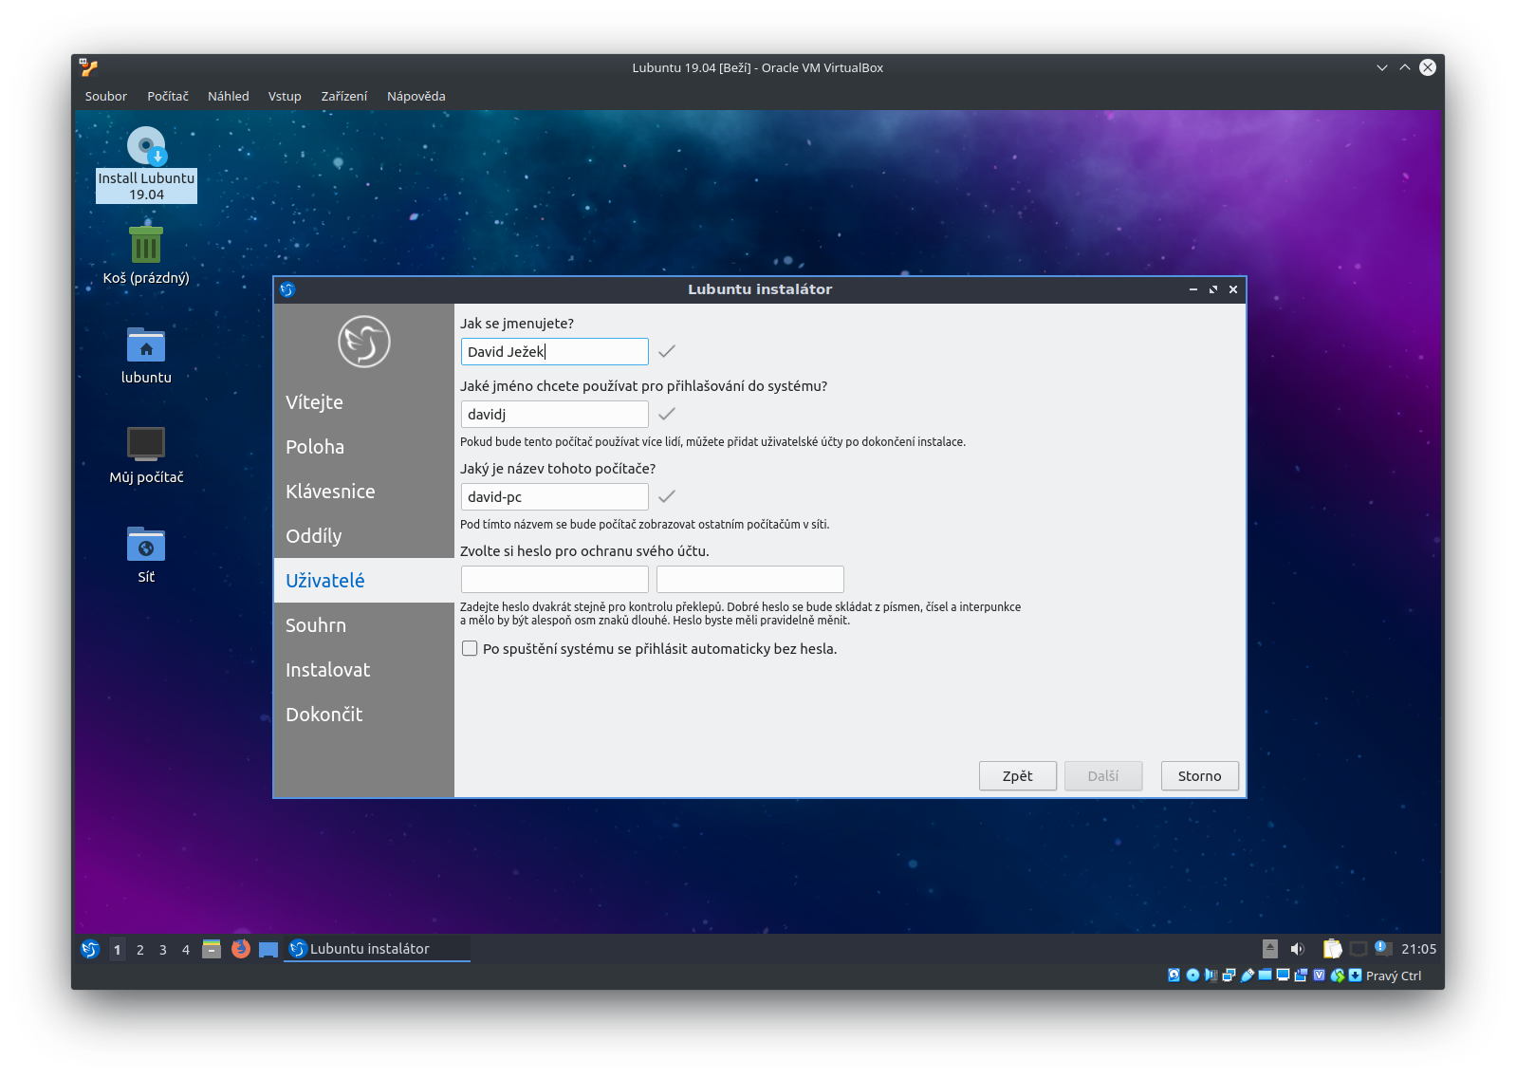Select the Instalovat step in sidebar
Viewport: 1516px width, 1078px height.
point(364,670)
